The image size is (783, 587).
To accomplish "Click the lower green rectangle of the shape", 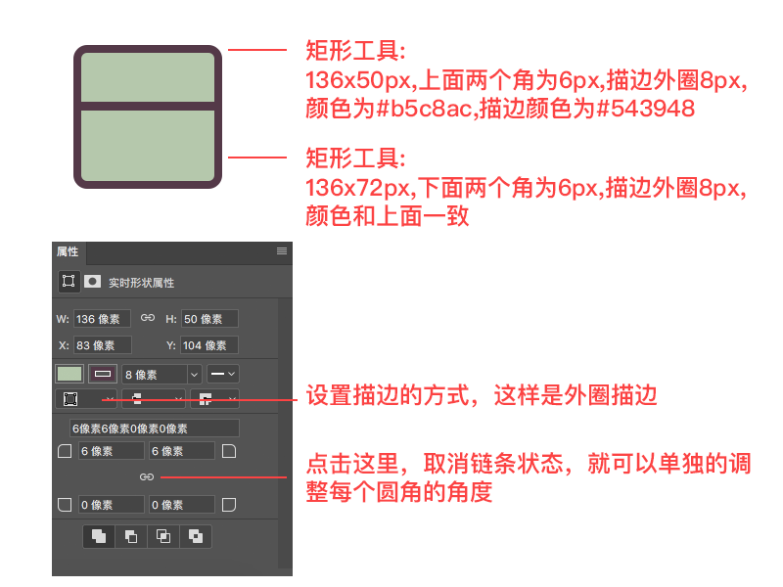I will coord(148,145).
